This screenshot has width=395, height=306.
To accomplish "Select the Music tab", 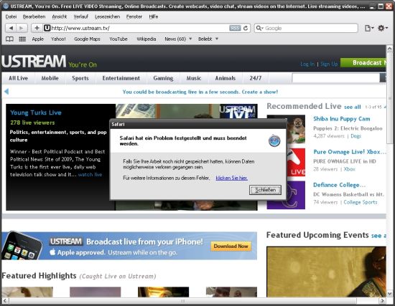I will [x=194, y=78].
